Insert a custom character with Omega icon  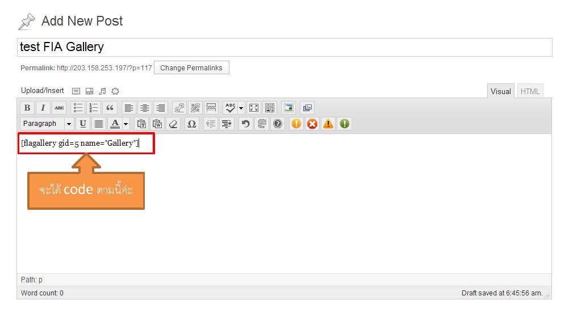click(x=191, y=124)
